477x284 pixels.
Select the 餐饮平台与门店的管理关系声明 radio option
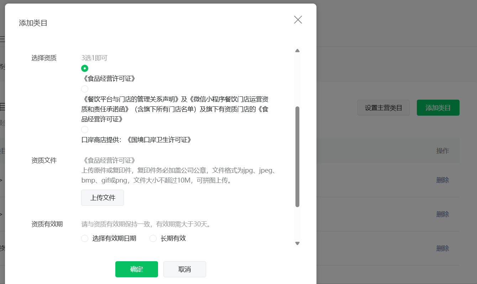pyautogui.click(x=85, y=89)
